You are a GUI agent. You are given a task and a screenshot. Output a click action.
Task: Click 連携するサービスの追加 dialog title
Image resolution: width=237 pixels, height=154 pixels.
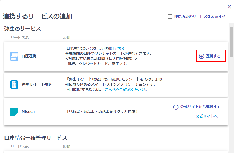click(x=37, y=16)
